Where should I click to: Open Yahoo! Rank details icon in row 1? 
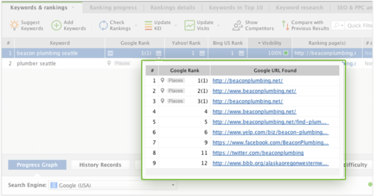[x=202, y=53]
